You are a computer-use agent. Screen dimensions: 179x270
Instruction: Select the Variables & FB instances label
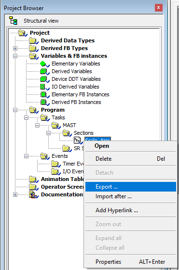74,56
